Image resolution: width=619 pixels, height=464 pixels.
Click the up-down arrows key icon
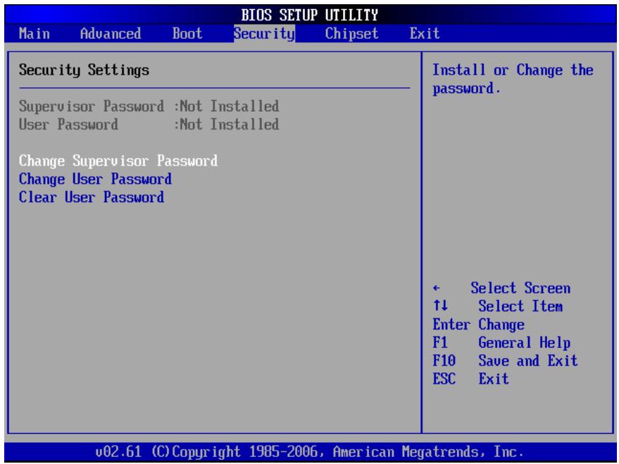[x=440, y=306]
